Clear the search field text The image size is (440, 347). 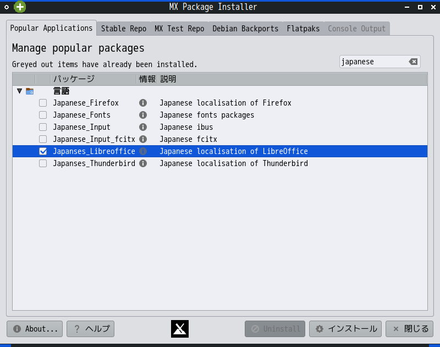point(413,62)
